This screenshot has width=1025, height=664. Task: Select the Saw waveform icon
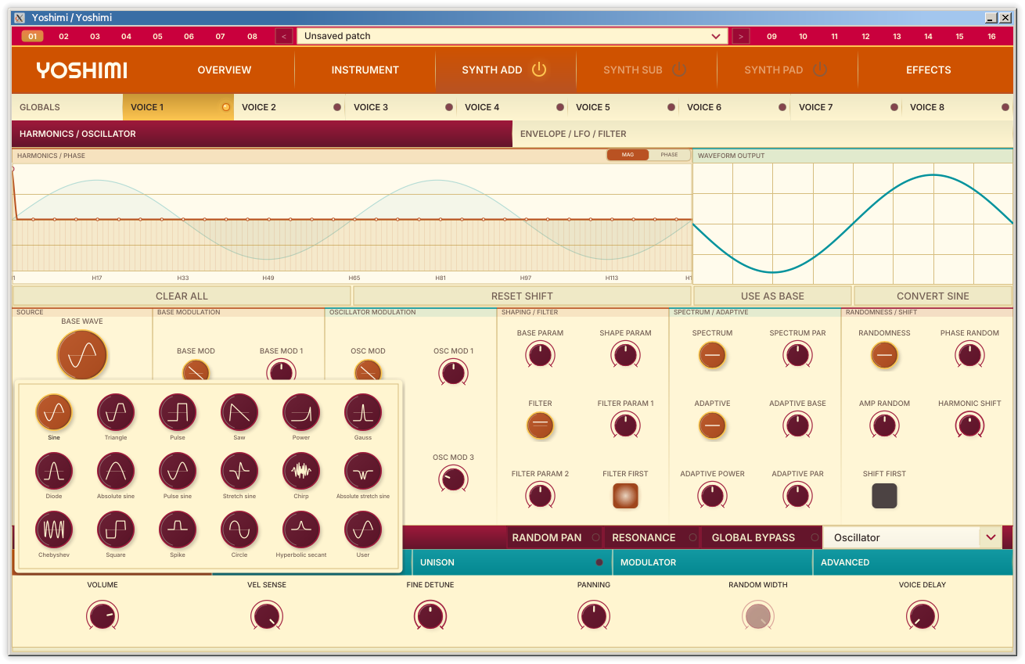(x=239, y=412)
